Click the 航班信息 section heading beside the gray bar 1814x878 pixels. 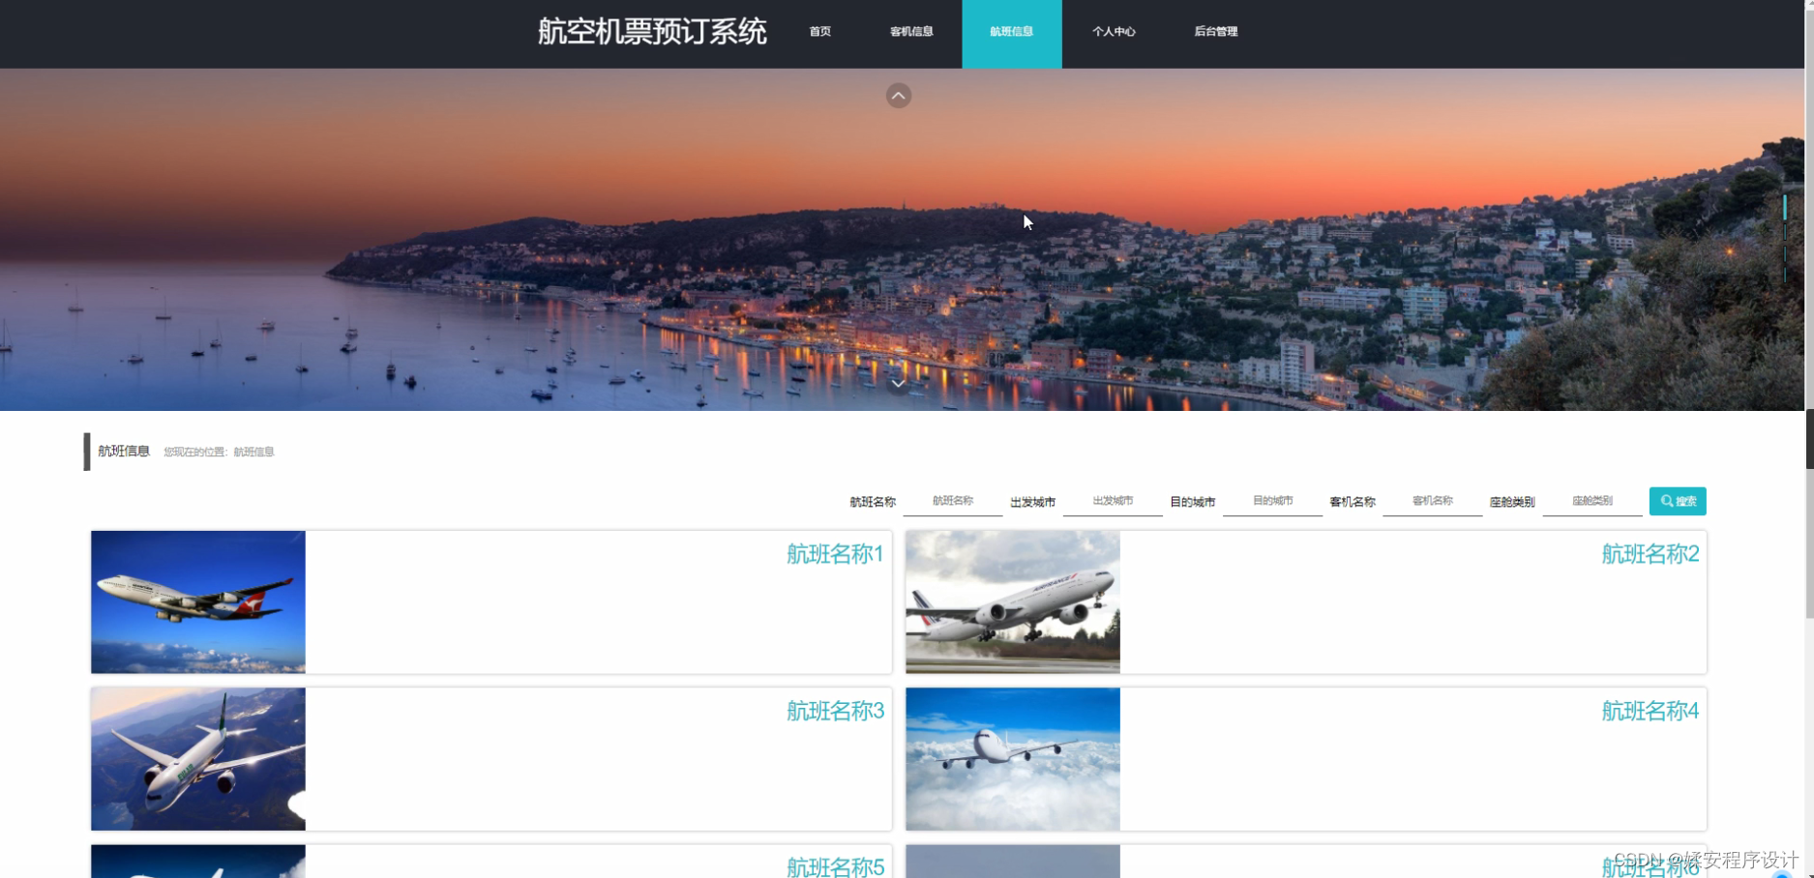124,451
